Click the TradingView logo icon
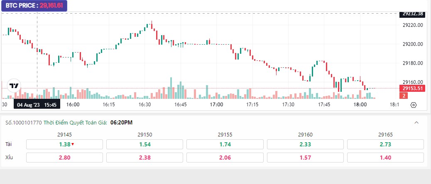This screenshot has width=431, height=184. (14, 86)
